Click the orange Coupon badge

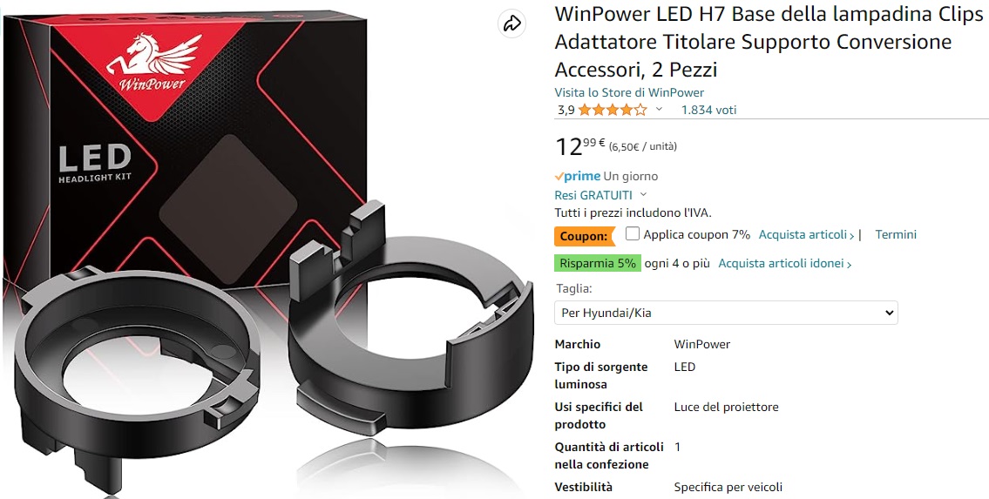(585, 236)
